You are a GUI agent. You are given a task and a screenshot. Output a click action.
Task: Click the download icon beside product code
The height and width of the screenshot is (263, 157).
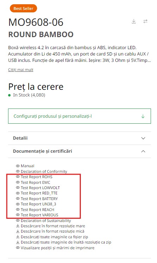tap(134, 22)
